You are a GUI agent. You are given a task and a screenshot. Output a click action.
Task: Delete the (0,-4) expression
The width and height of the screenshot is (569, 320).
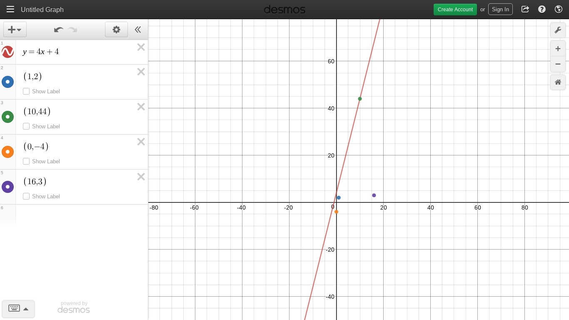tap(141, 142)
